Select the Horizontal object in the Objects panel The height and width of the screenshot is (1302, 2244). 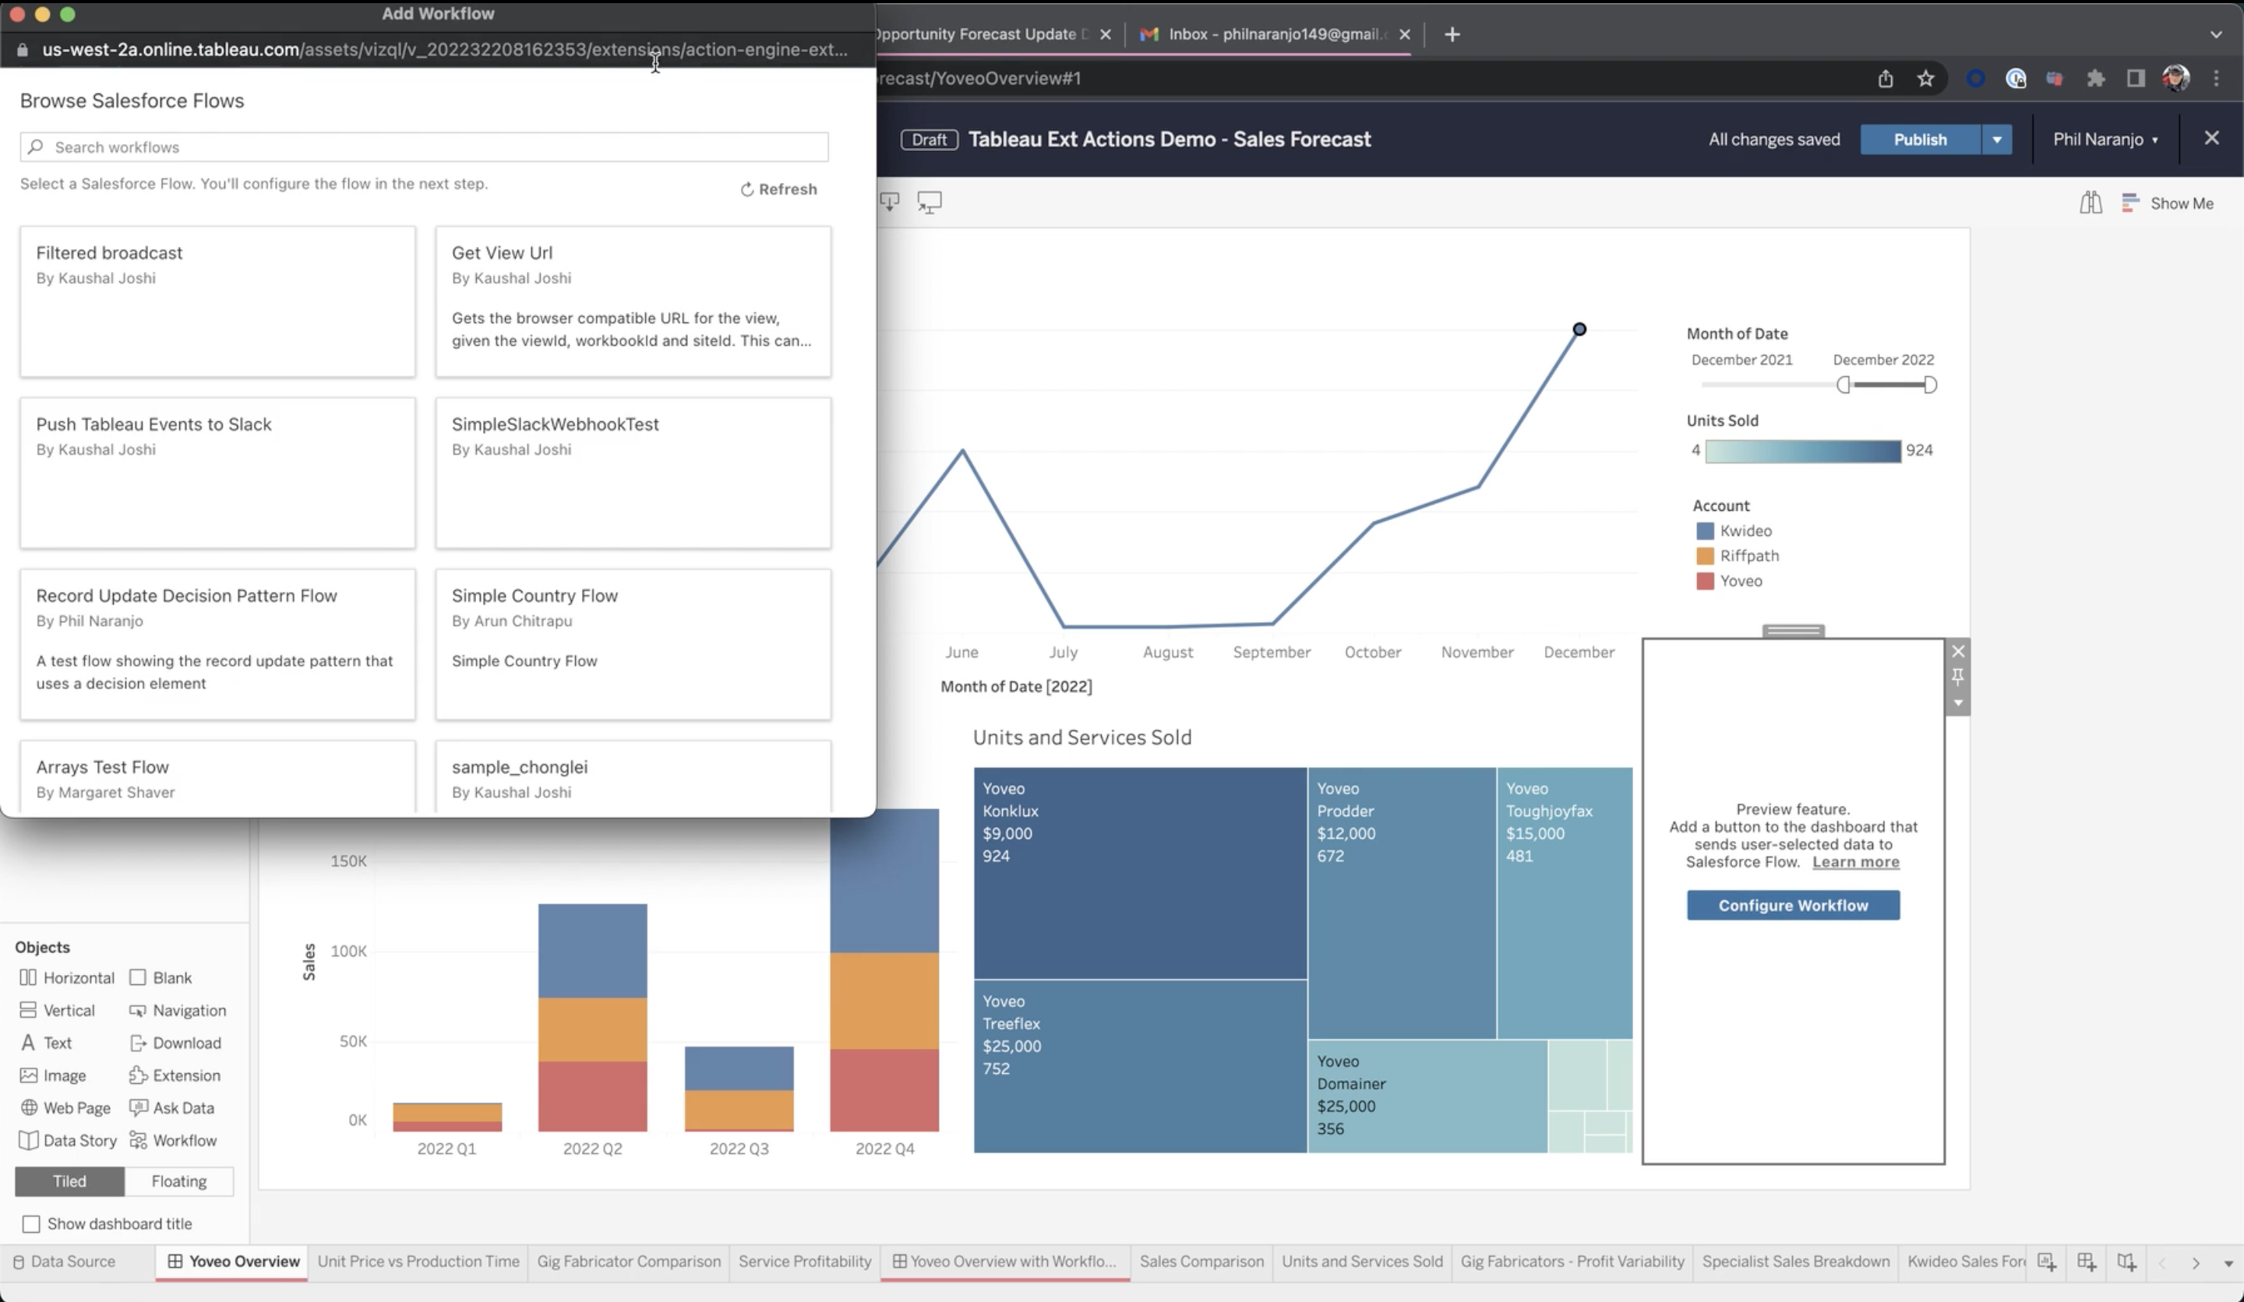click(x=66, y=977)
